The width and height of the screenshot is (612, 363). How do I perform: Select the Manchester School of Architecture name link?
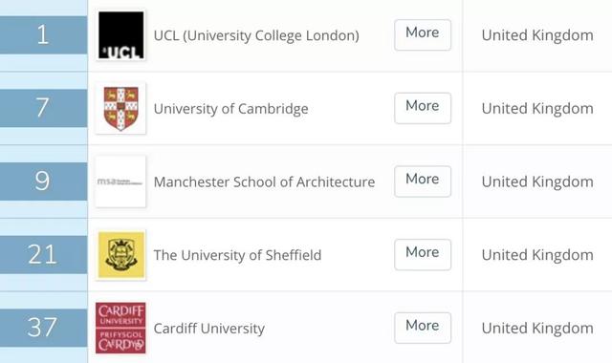point(264,181)
